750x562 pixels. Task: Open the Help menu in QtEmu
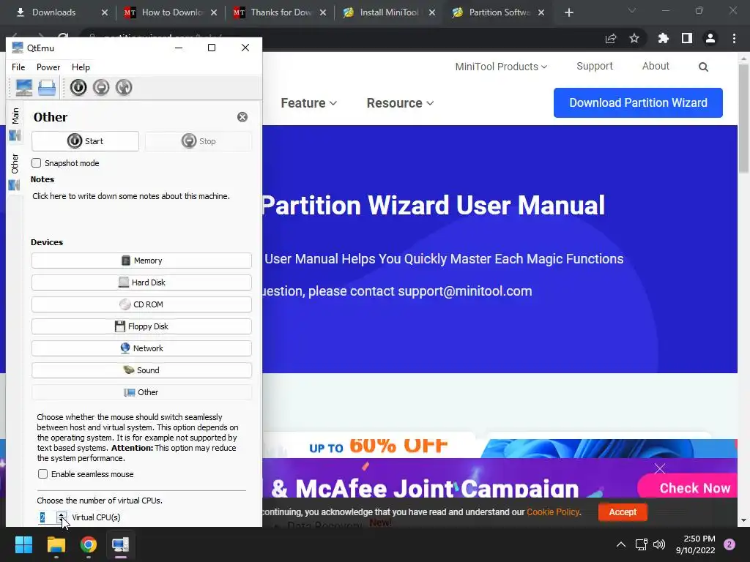[81, 67]
